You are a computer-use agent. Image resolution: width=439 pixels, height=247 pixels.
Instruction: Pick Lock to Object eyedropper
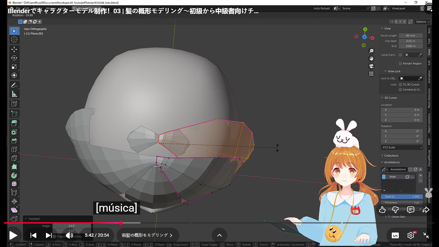(420, 78)
